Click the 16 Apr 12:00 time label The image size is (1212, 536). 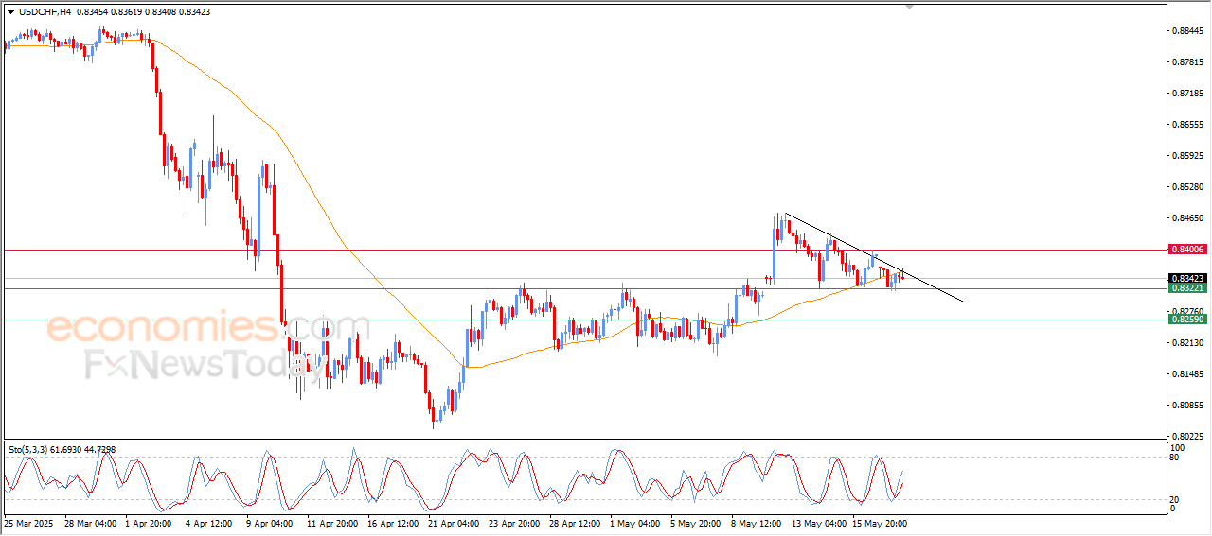(393, 522)
